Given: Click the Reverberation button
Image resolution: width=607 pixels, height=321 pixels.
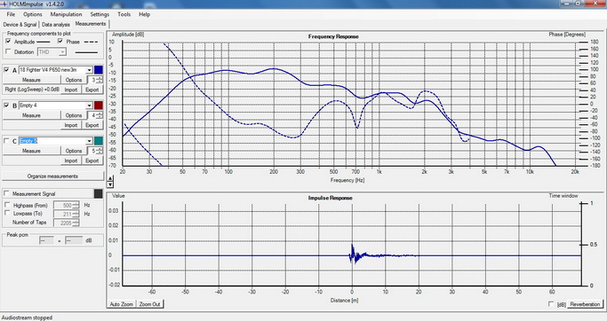Looking at the screenshot, I should pyautogui.click(x=585, y=304).
